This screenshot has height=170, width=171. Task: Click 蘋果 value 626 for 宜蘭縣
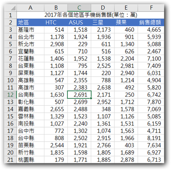pos(126,51)
